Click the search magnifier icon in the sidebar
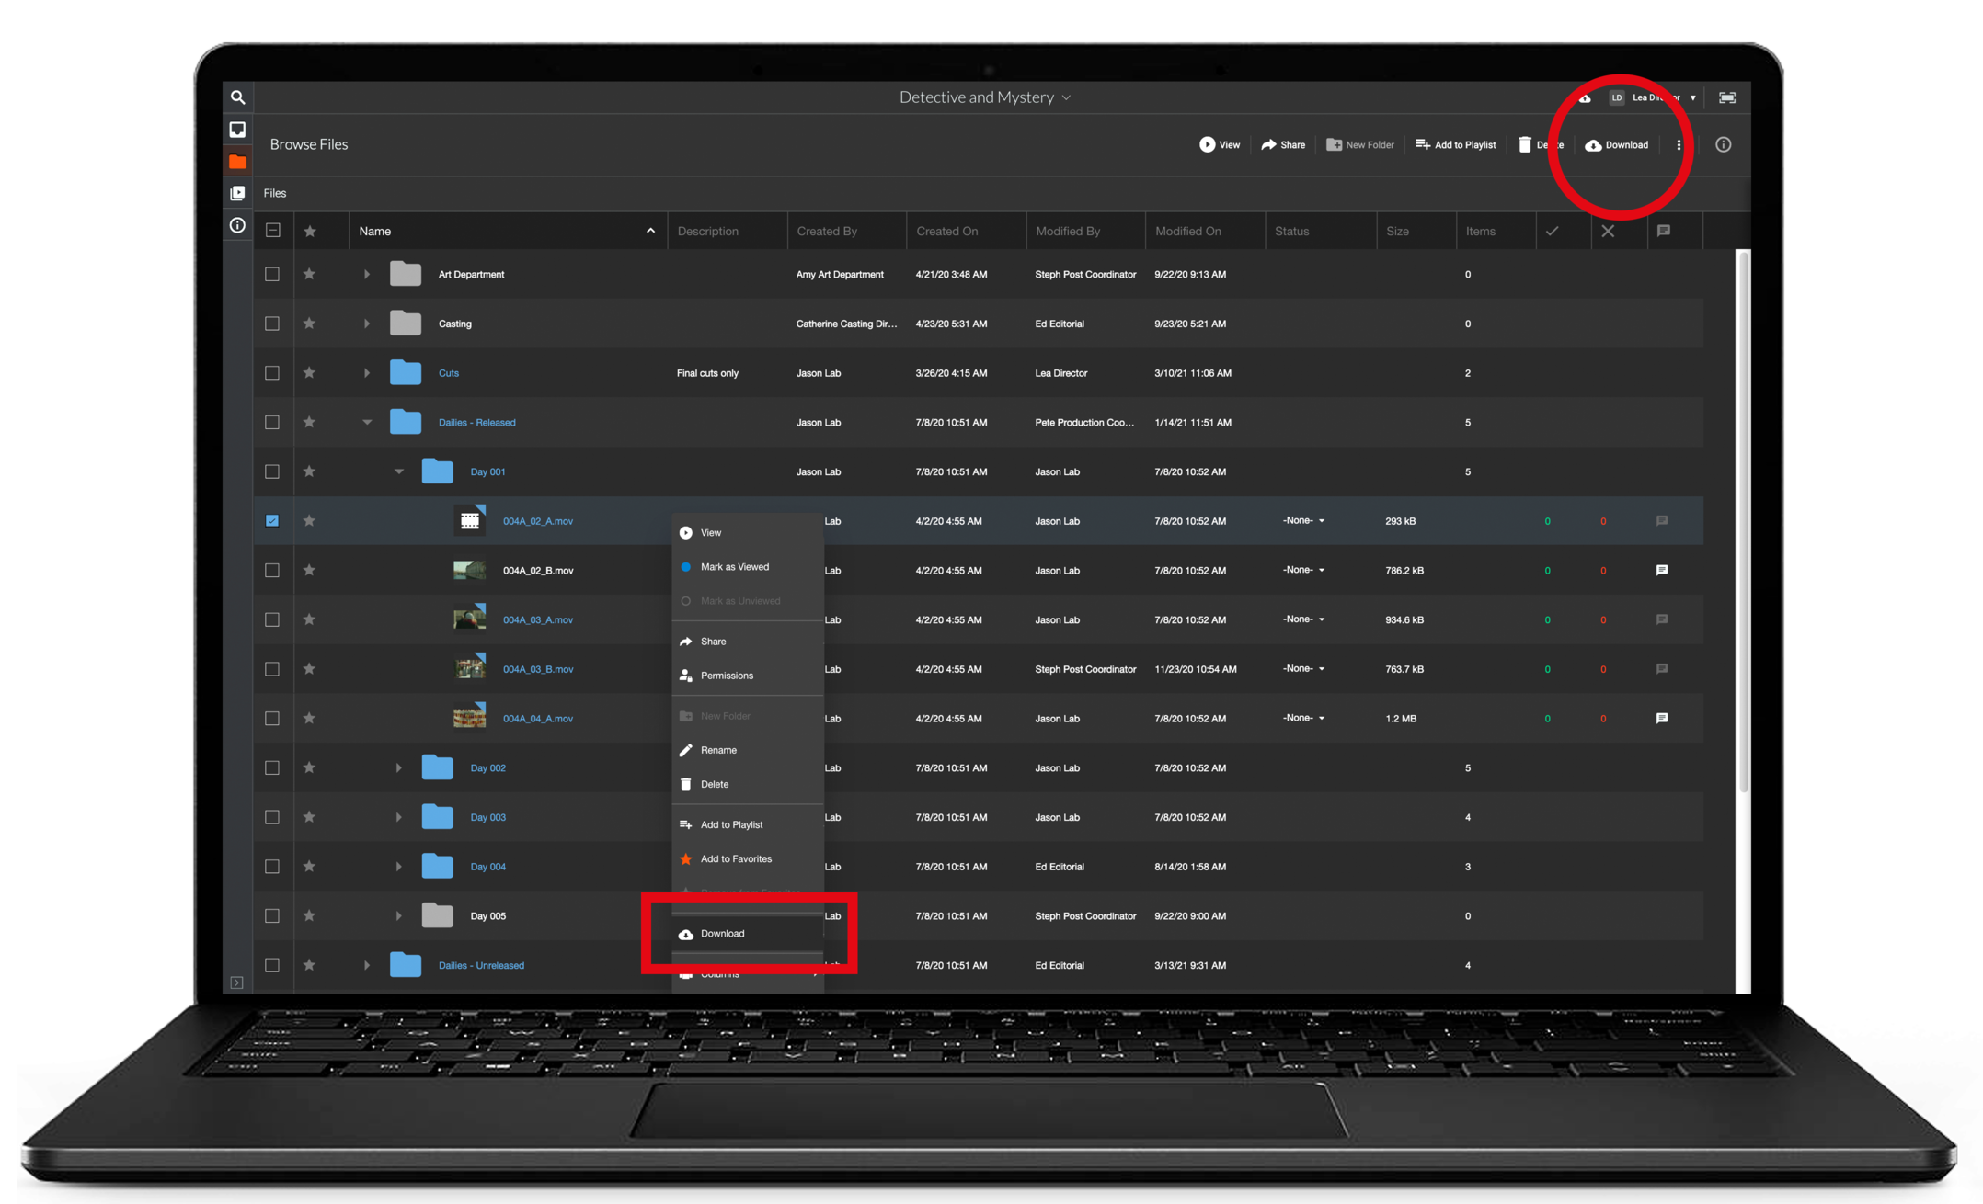 pos(237,97)
